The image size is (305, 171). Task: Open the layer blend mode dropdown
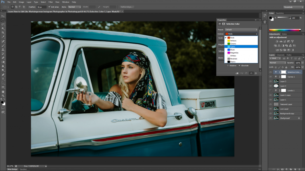(278, 63)
